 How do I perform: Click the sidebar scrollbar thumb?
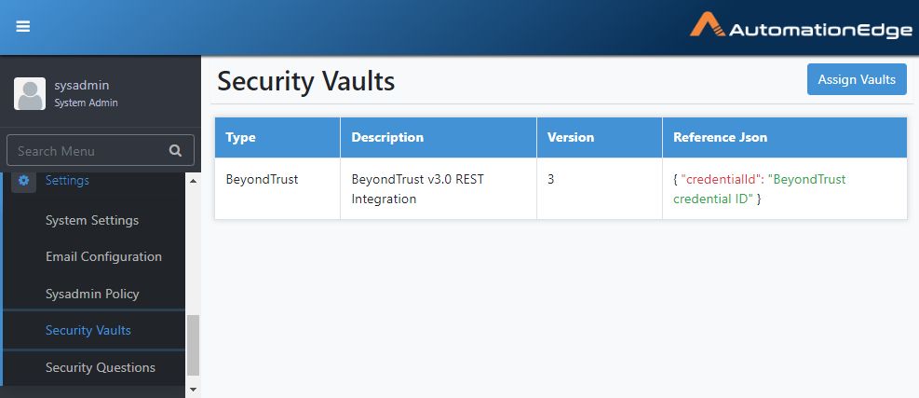(x=194, y=345)
